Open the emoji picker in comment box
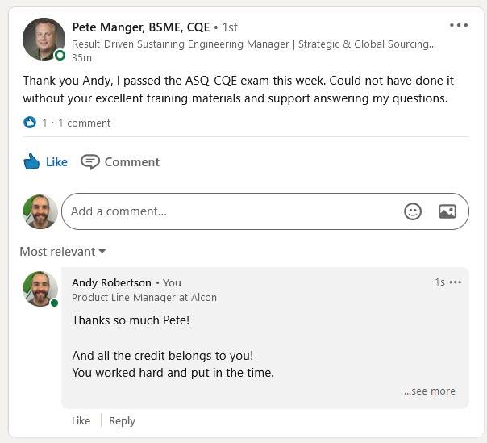Screen dimensions: 487x443 point(413,211)
